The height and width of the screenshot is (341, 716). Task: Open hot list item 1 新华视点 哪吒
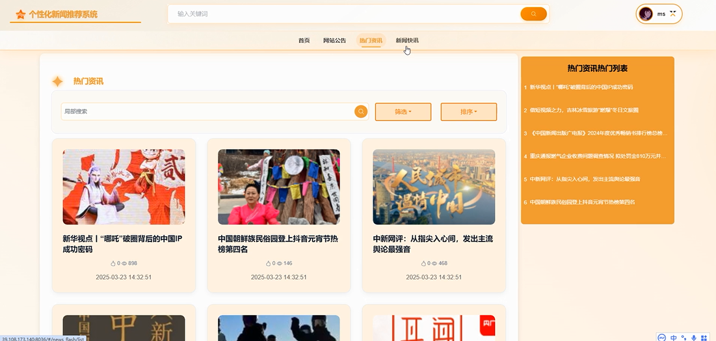581,87
